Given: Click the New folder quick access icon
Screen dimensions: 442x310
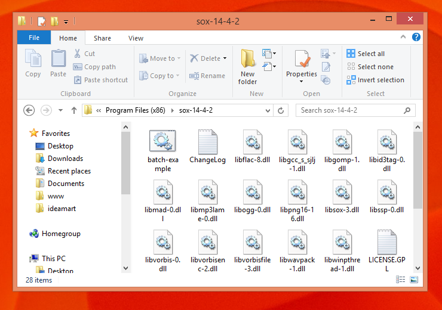Looking at the screenshot, I should point(54,21).
